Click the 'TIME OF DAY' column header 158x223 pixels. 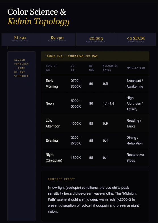pos(51,68)
